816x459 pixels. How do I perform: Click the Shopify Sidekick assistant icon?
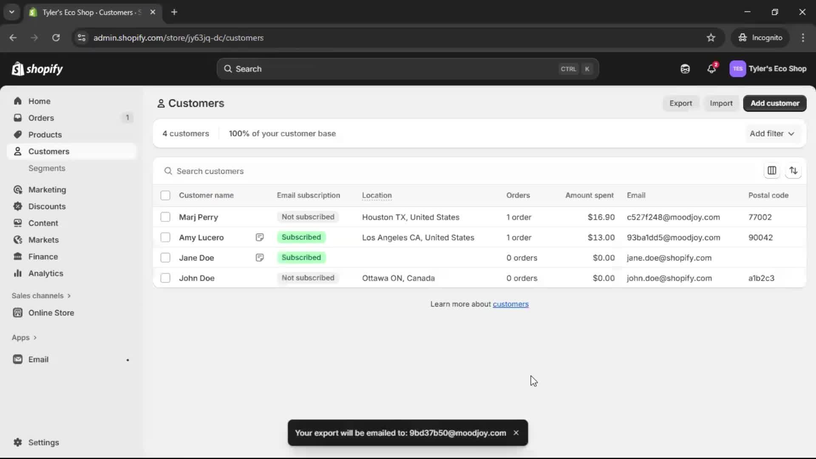[685, 69]
